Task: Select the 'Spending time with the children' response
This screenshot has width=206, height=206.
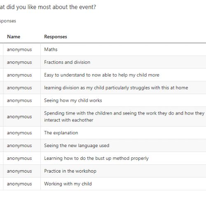Action: (x=124, y=117)
